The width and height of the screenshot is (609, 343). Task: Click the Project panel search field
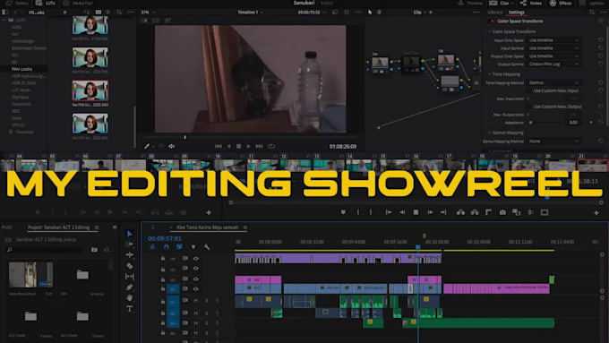46,249
